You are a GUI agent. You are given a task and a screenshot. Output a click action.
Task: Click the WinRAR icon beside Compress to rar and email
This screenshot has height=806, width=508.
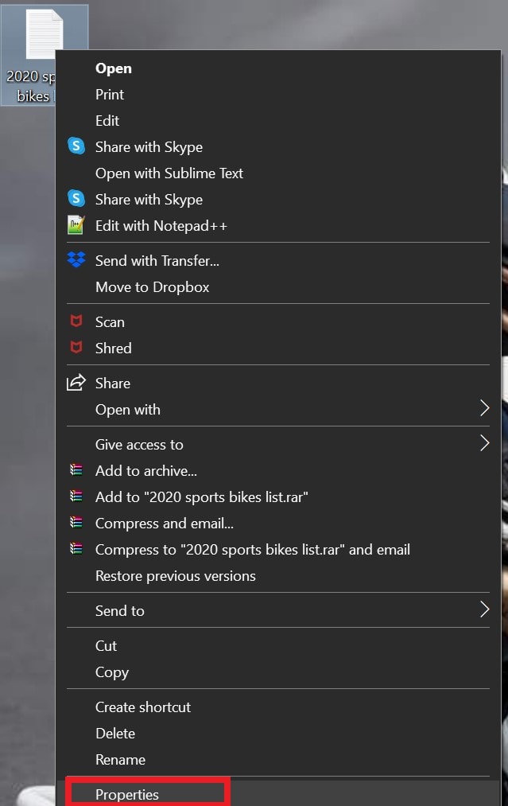tap(76, 548)
